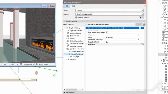Collapse the Detailed Settings tree node

pos(65,28)
